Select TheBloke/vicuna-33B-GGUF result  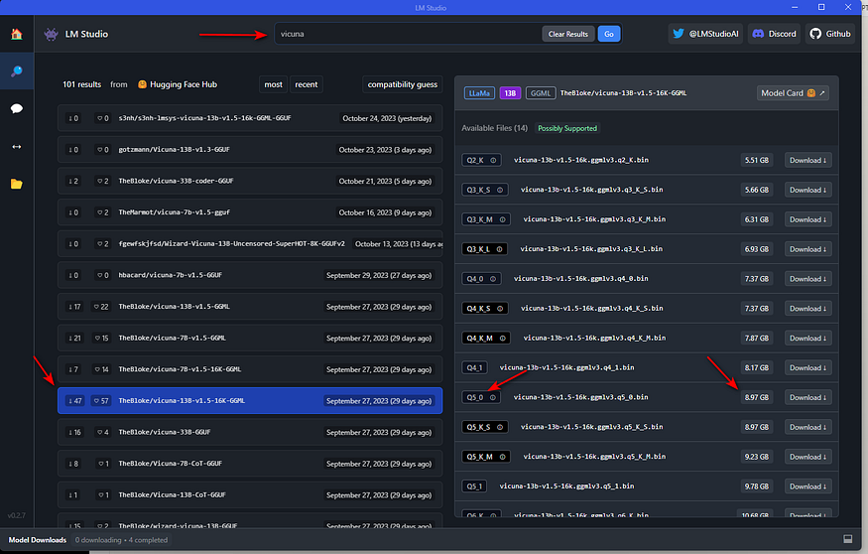tap(250, 432)
